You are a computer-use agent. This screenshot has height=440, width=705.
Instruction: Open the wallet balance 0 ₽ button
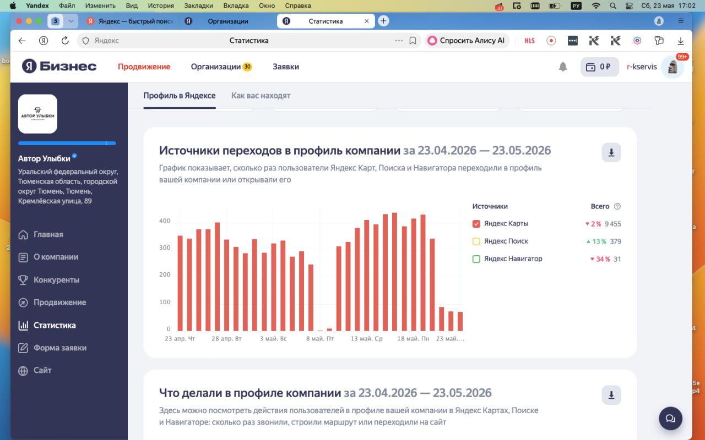[600, 67]
